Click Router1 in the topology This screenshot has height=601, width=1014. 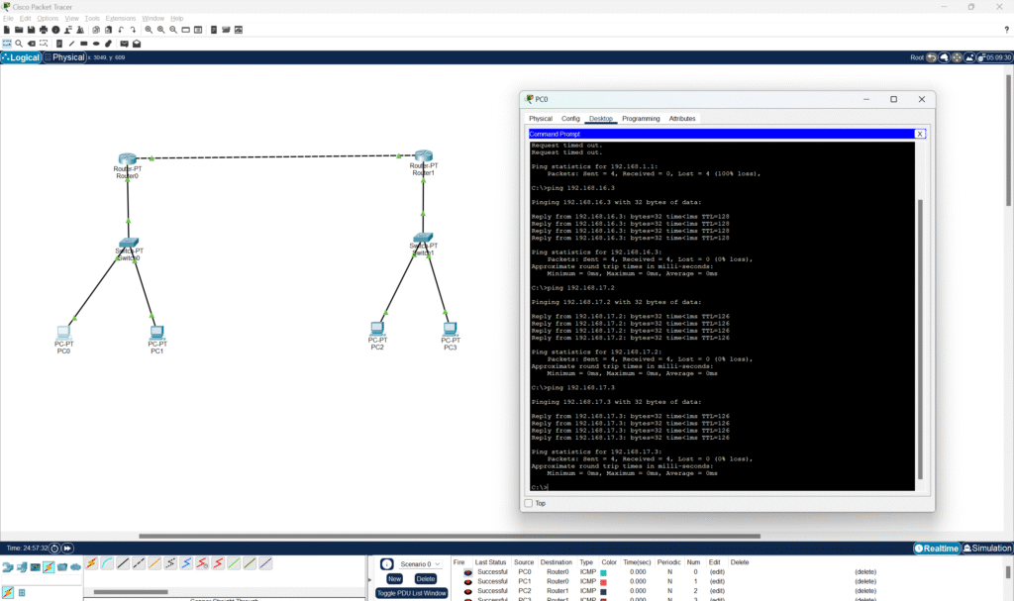(x=424, y=155)
